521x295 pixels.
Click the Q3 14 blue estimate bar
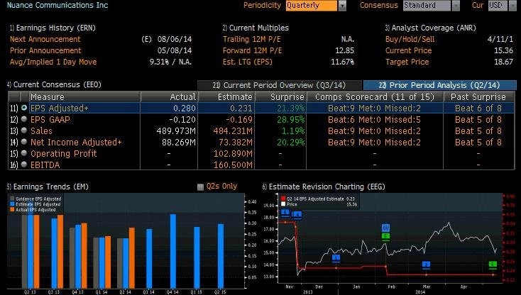click(x=149, y=259)
